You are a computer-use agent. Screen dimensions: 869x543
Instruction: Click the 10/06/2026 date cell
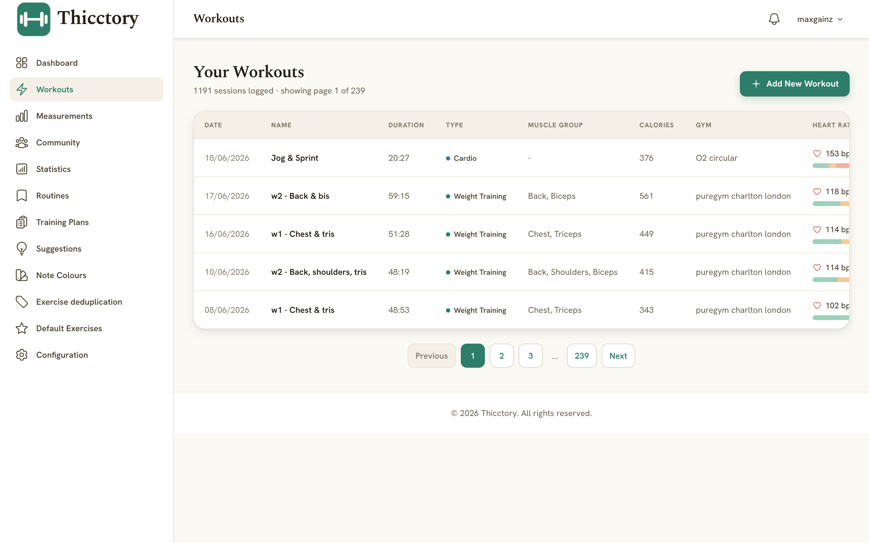[227, 272]
